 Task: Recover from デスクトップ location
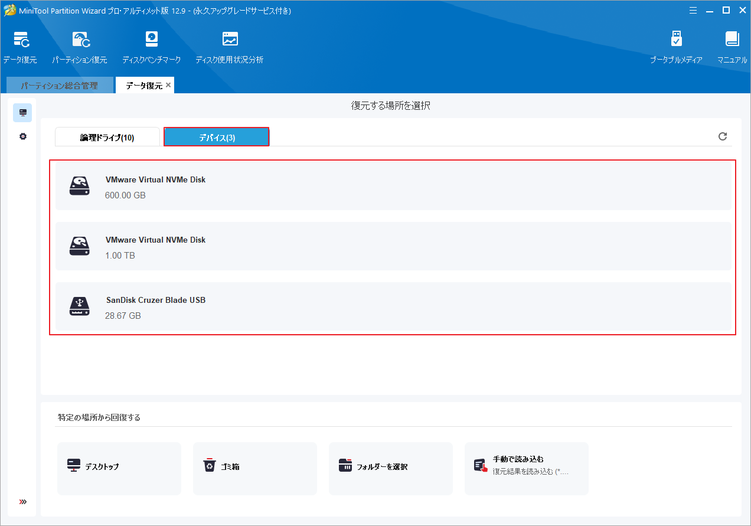click(x=119, y=469)
